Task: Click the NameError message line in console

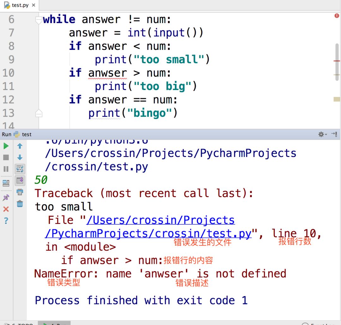Action: coord(160,274)
